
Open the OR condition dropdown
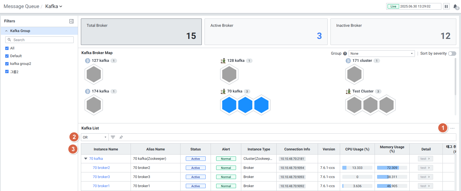94,137
